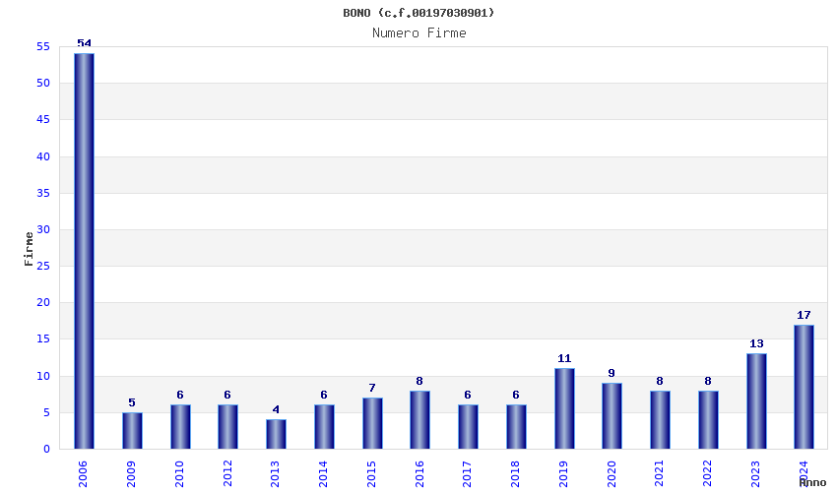Click the 2006 year label on x-axis
The image size is (837, 492).
pyautogui.click(x=84, y=474)
